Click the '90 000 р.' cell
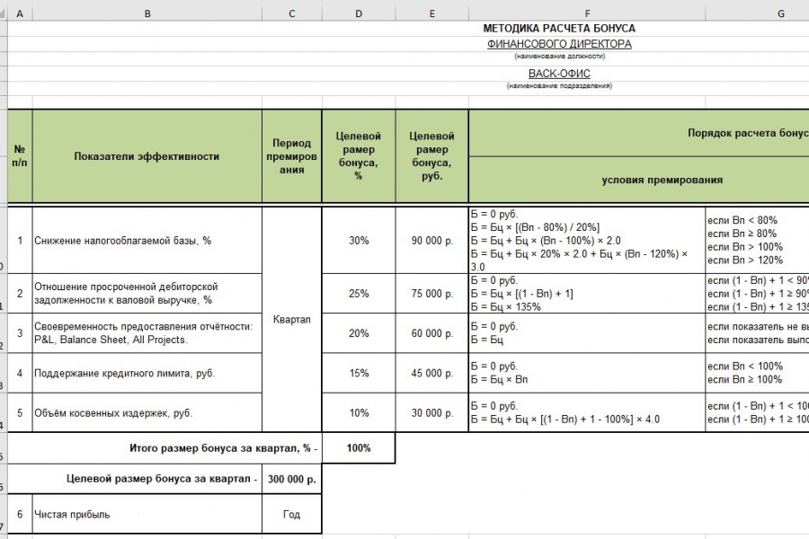This screenshot has height=539, width=809. pos(431,241)
